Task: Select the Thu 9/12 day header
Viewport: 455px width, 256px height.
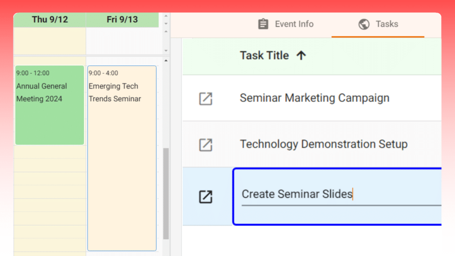Action: [50, 20]
